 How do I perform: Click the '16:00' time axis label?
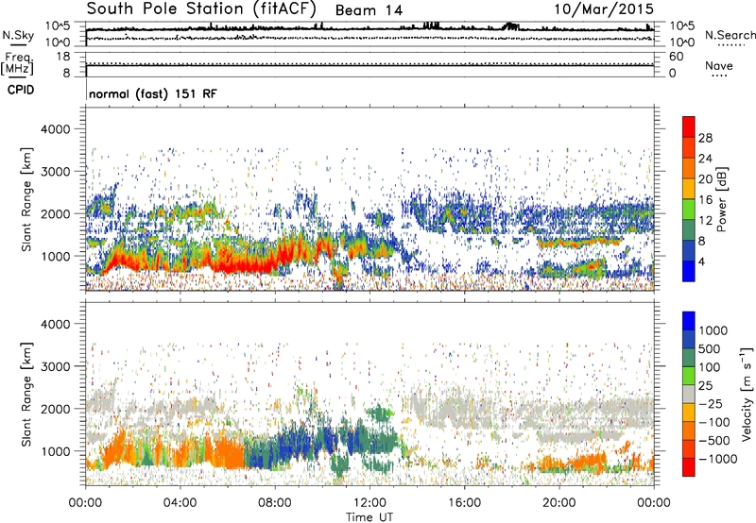tap(464, 503)
